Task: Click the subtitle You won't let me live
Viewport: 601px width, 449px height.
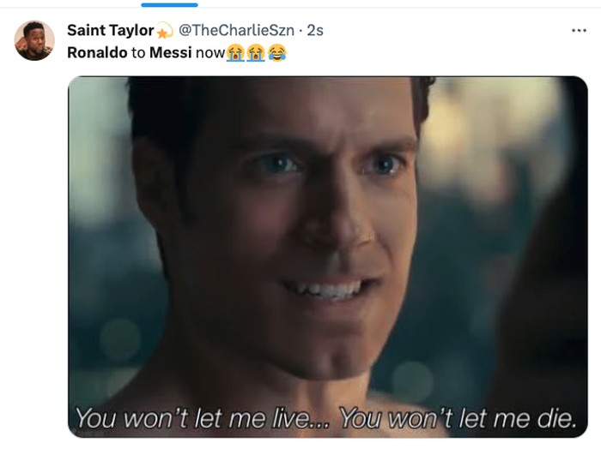Action: (x=202, y=418)
